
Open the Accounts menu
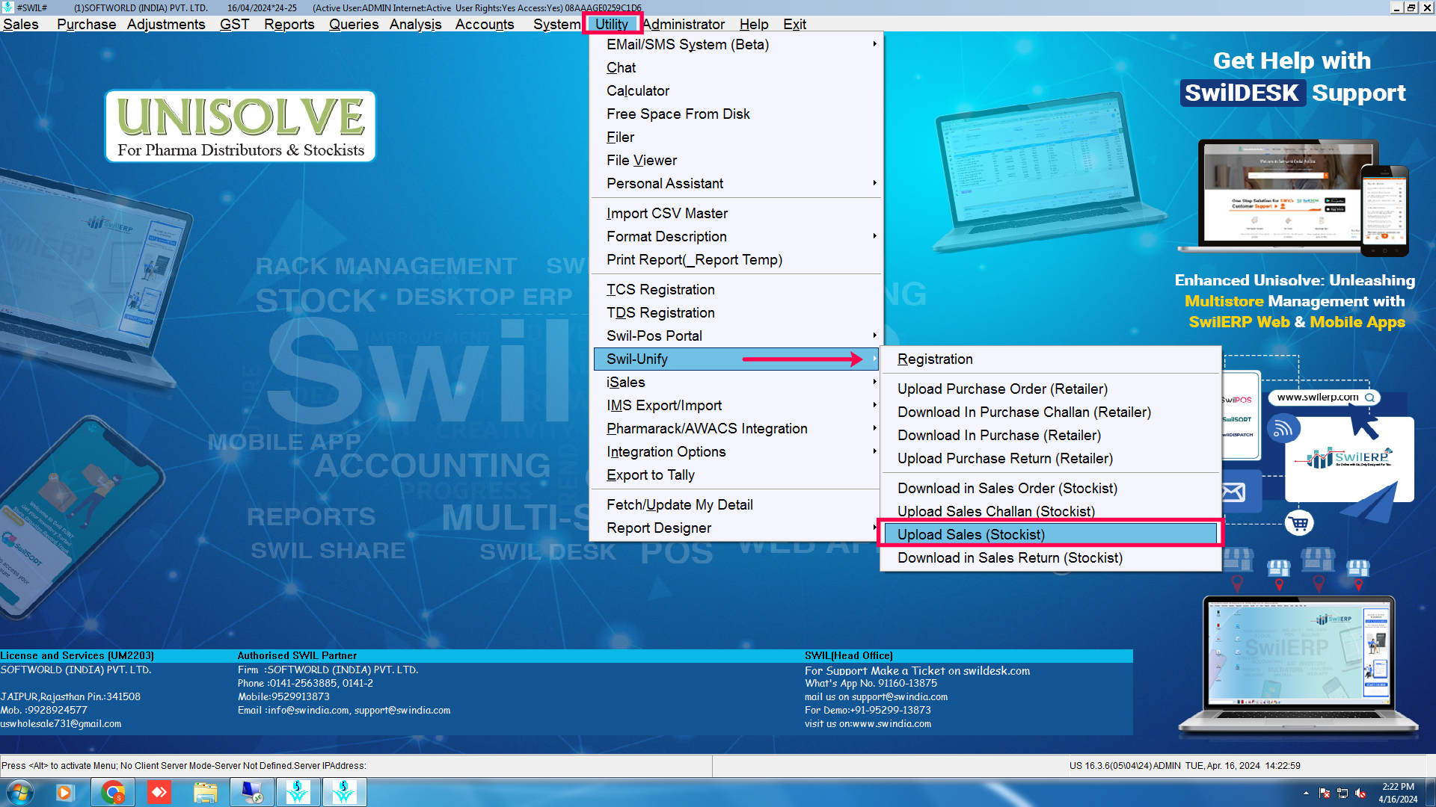click(x=485, y=24)
